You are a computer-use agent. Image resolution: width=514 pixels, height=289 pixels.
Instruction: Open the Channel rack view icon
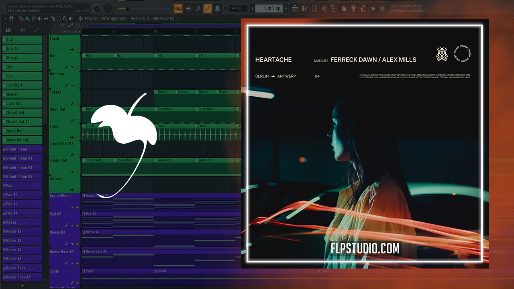tap(314, 8)
